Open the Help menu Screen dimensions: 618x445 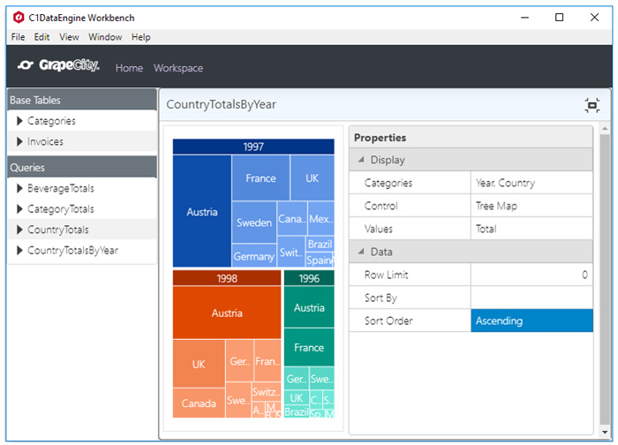click(140, 37)
